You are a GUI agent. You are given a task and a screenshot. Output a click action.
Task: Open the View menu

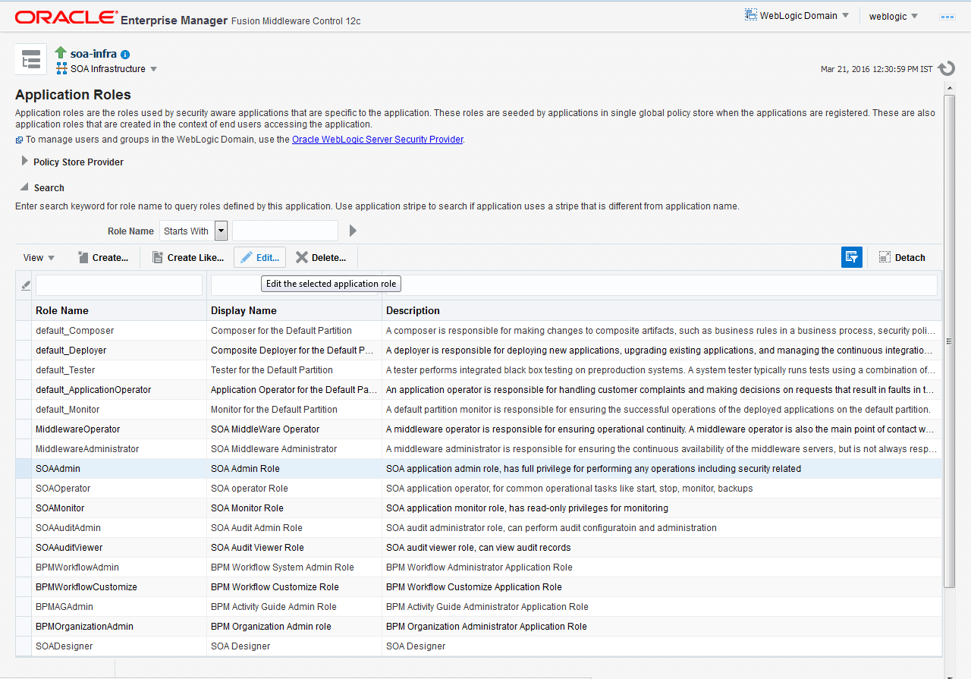coord(39,258)
